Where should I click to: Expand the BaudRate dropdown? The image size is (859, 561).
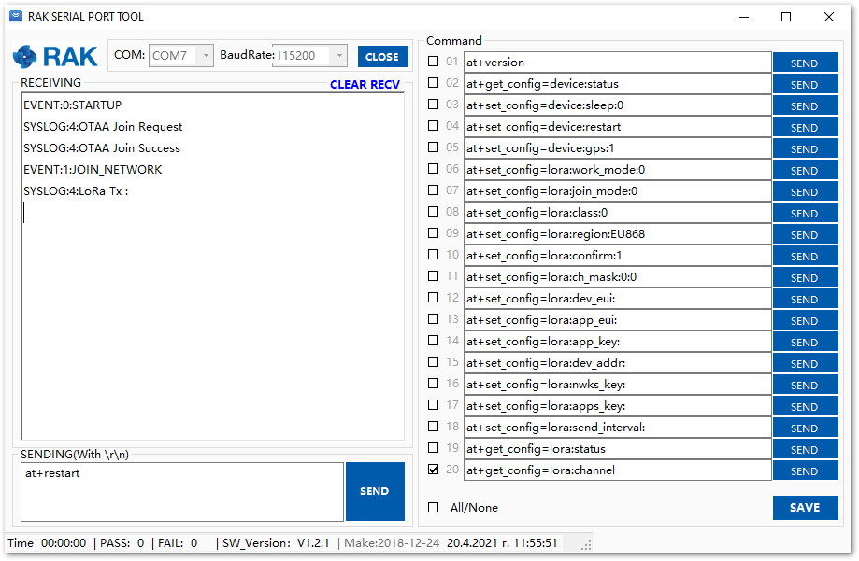tap(338, 56)
